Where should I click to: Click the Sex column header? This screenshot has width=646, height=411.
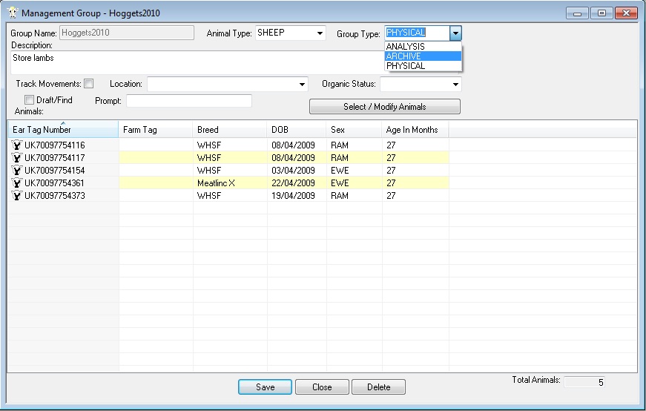point(354,129)
